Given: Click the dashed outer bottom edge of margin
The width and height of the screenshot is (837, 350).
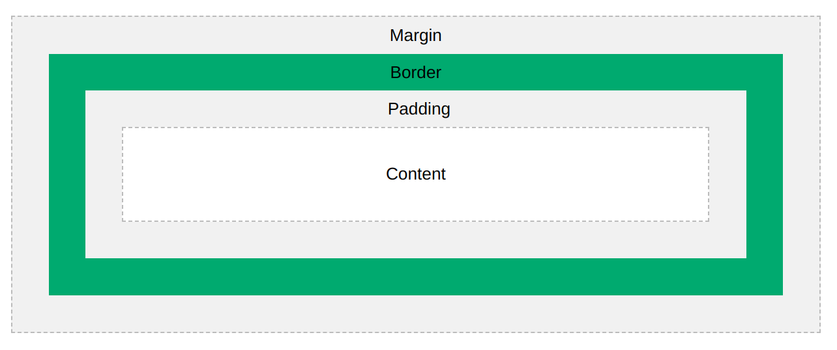Looking at the screenshot, I should [416, 332].
